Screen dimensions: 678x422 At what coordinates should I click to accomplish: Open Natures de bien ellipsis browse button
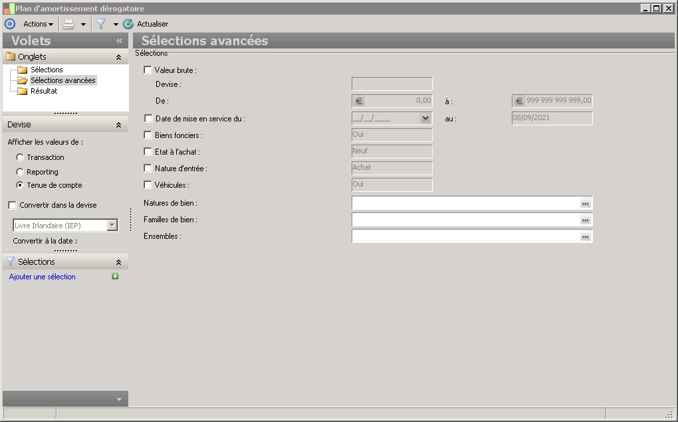click(x=586, y=203)
